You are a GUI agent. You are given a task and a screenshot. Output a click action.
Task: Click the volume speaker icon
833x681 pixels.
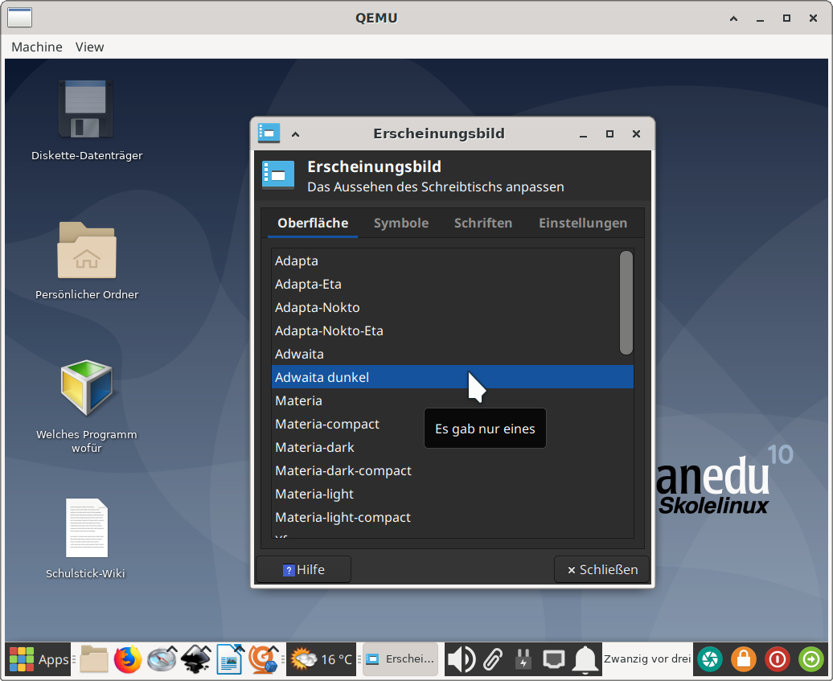click(460, 659)
